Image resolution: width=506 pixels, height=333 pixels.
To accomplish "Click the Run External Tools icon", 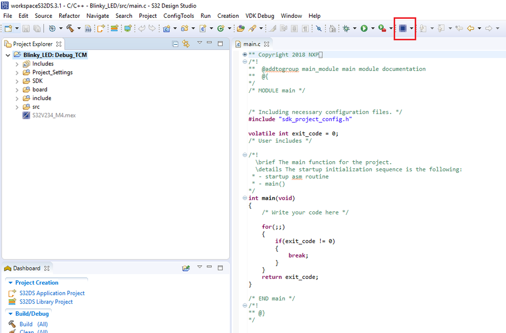I will coord(382,28).
